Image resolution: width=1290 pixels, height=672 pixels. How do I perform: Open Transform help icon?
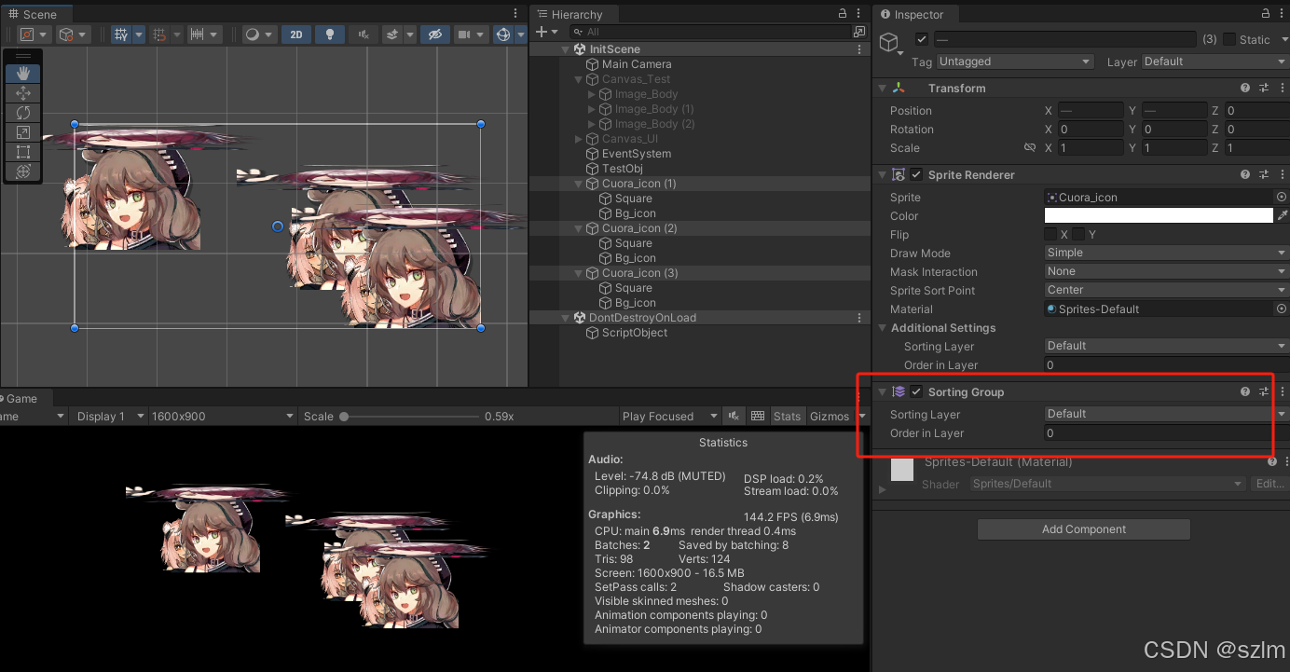[1245, 88]
